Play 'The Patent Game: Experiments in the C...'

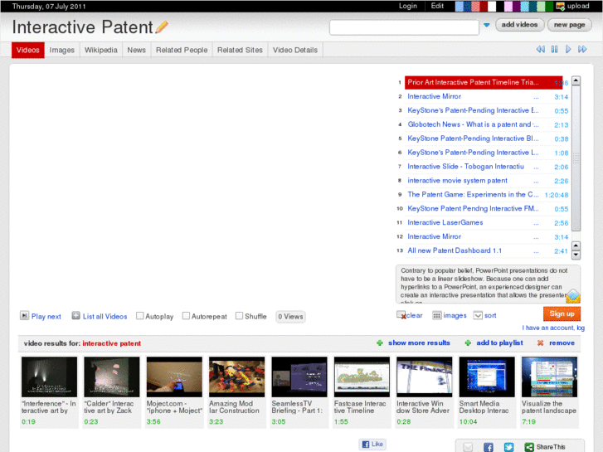click(x=472, y=195)
